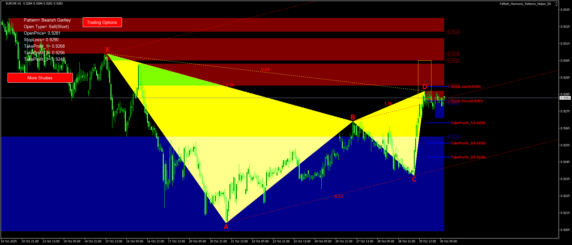Click the 0.53 ratio label on AC line

[x=338, y=196]
